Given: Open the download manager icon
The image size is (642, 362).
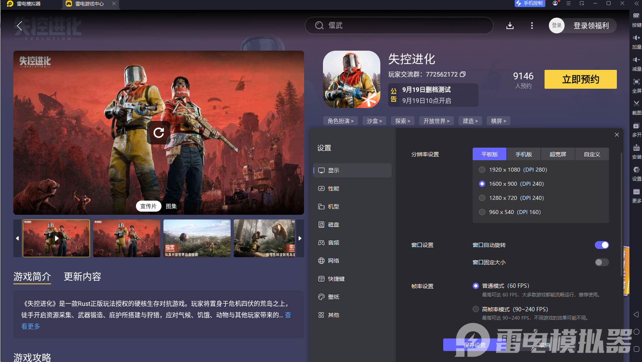Looking at the screenshot, I should point(510,26).
